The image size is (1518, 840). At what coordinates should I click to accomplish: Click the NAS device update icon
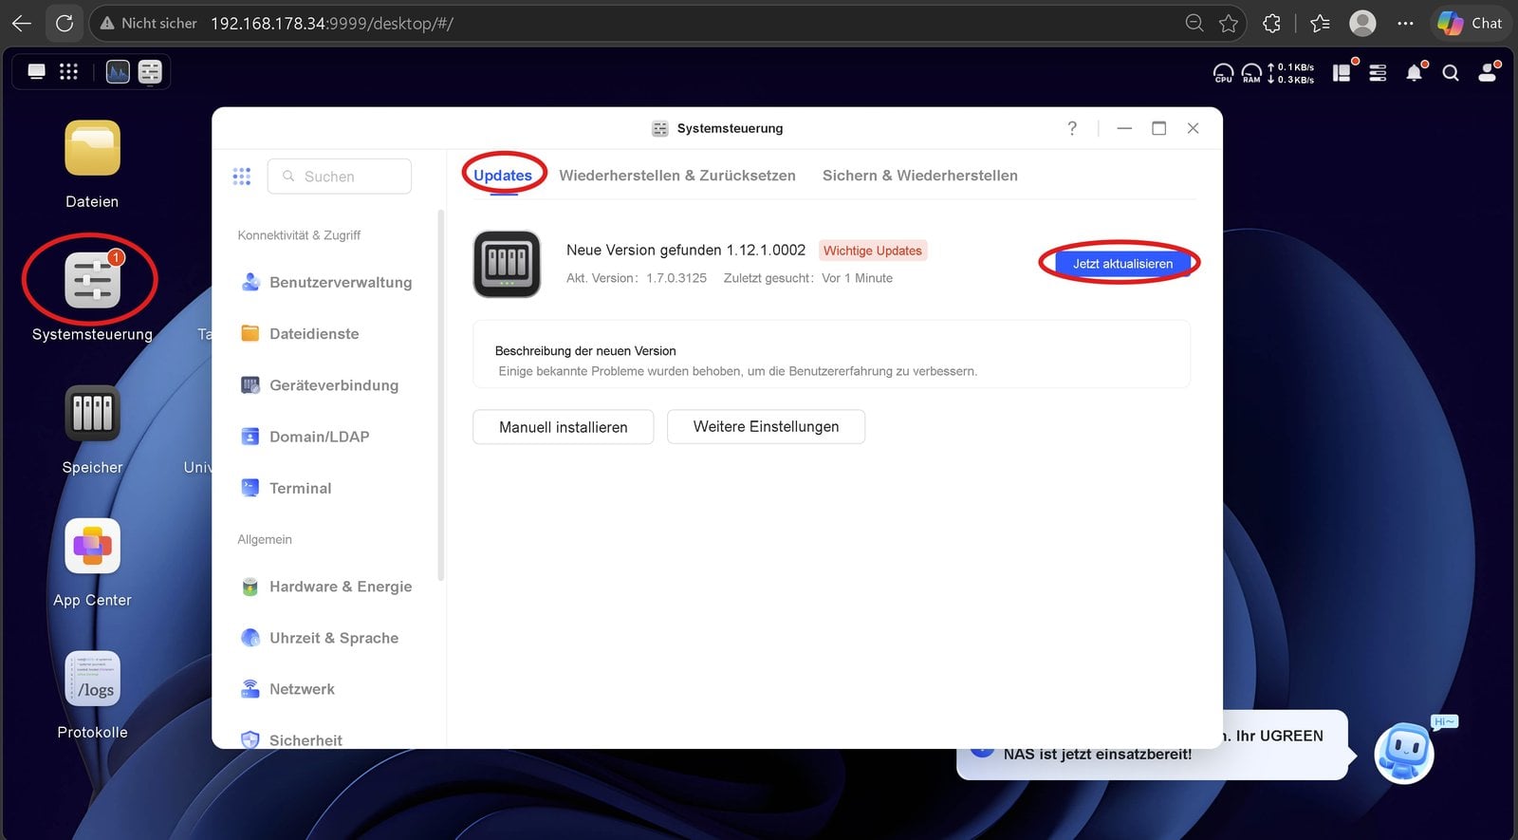pyautogui.click(x=507, y=264)
